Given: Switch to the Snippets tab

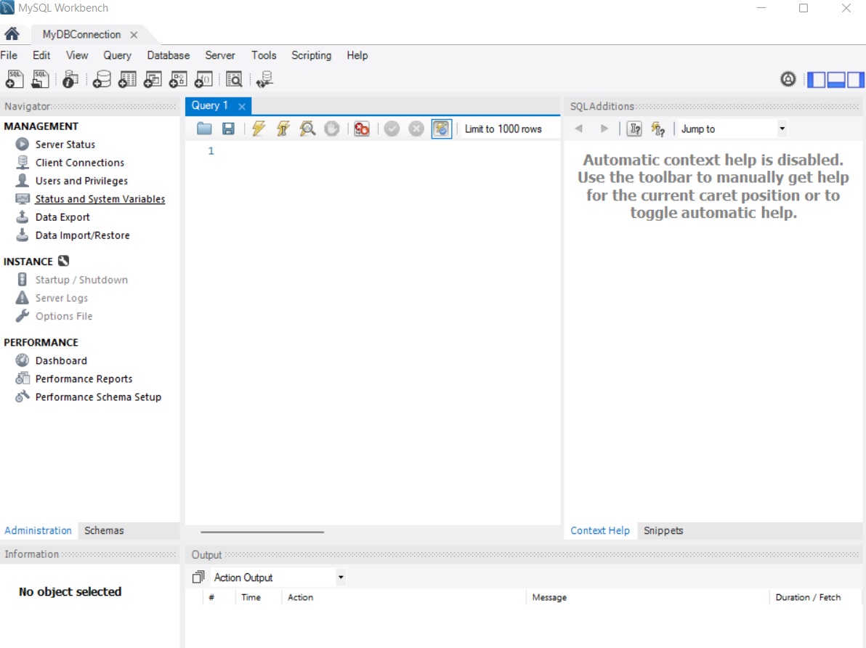Looking at the screenshot, I should tap(663, 530).
